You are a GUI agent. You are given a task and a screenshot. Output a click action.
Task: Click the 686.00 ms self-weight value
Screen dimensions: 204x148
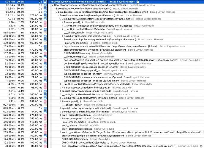point(36,98)
